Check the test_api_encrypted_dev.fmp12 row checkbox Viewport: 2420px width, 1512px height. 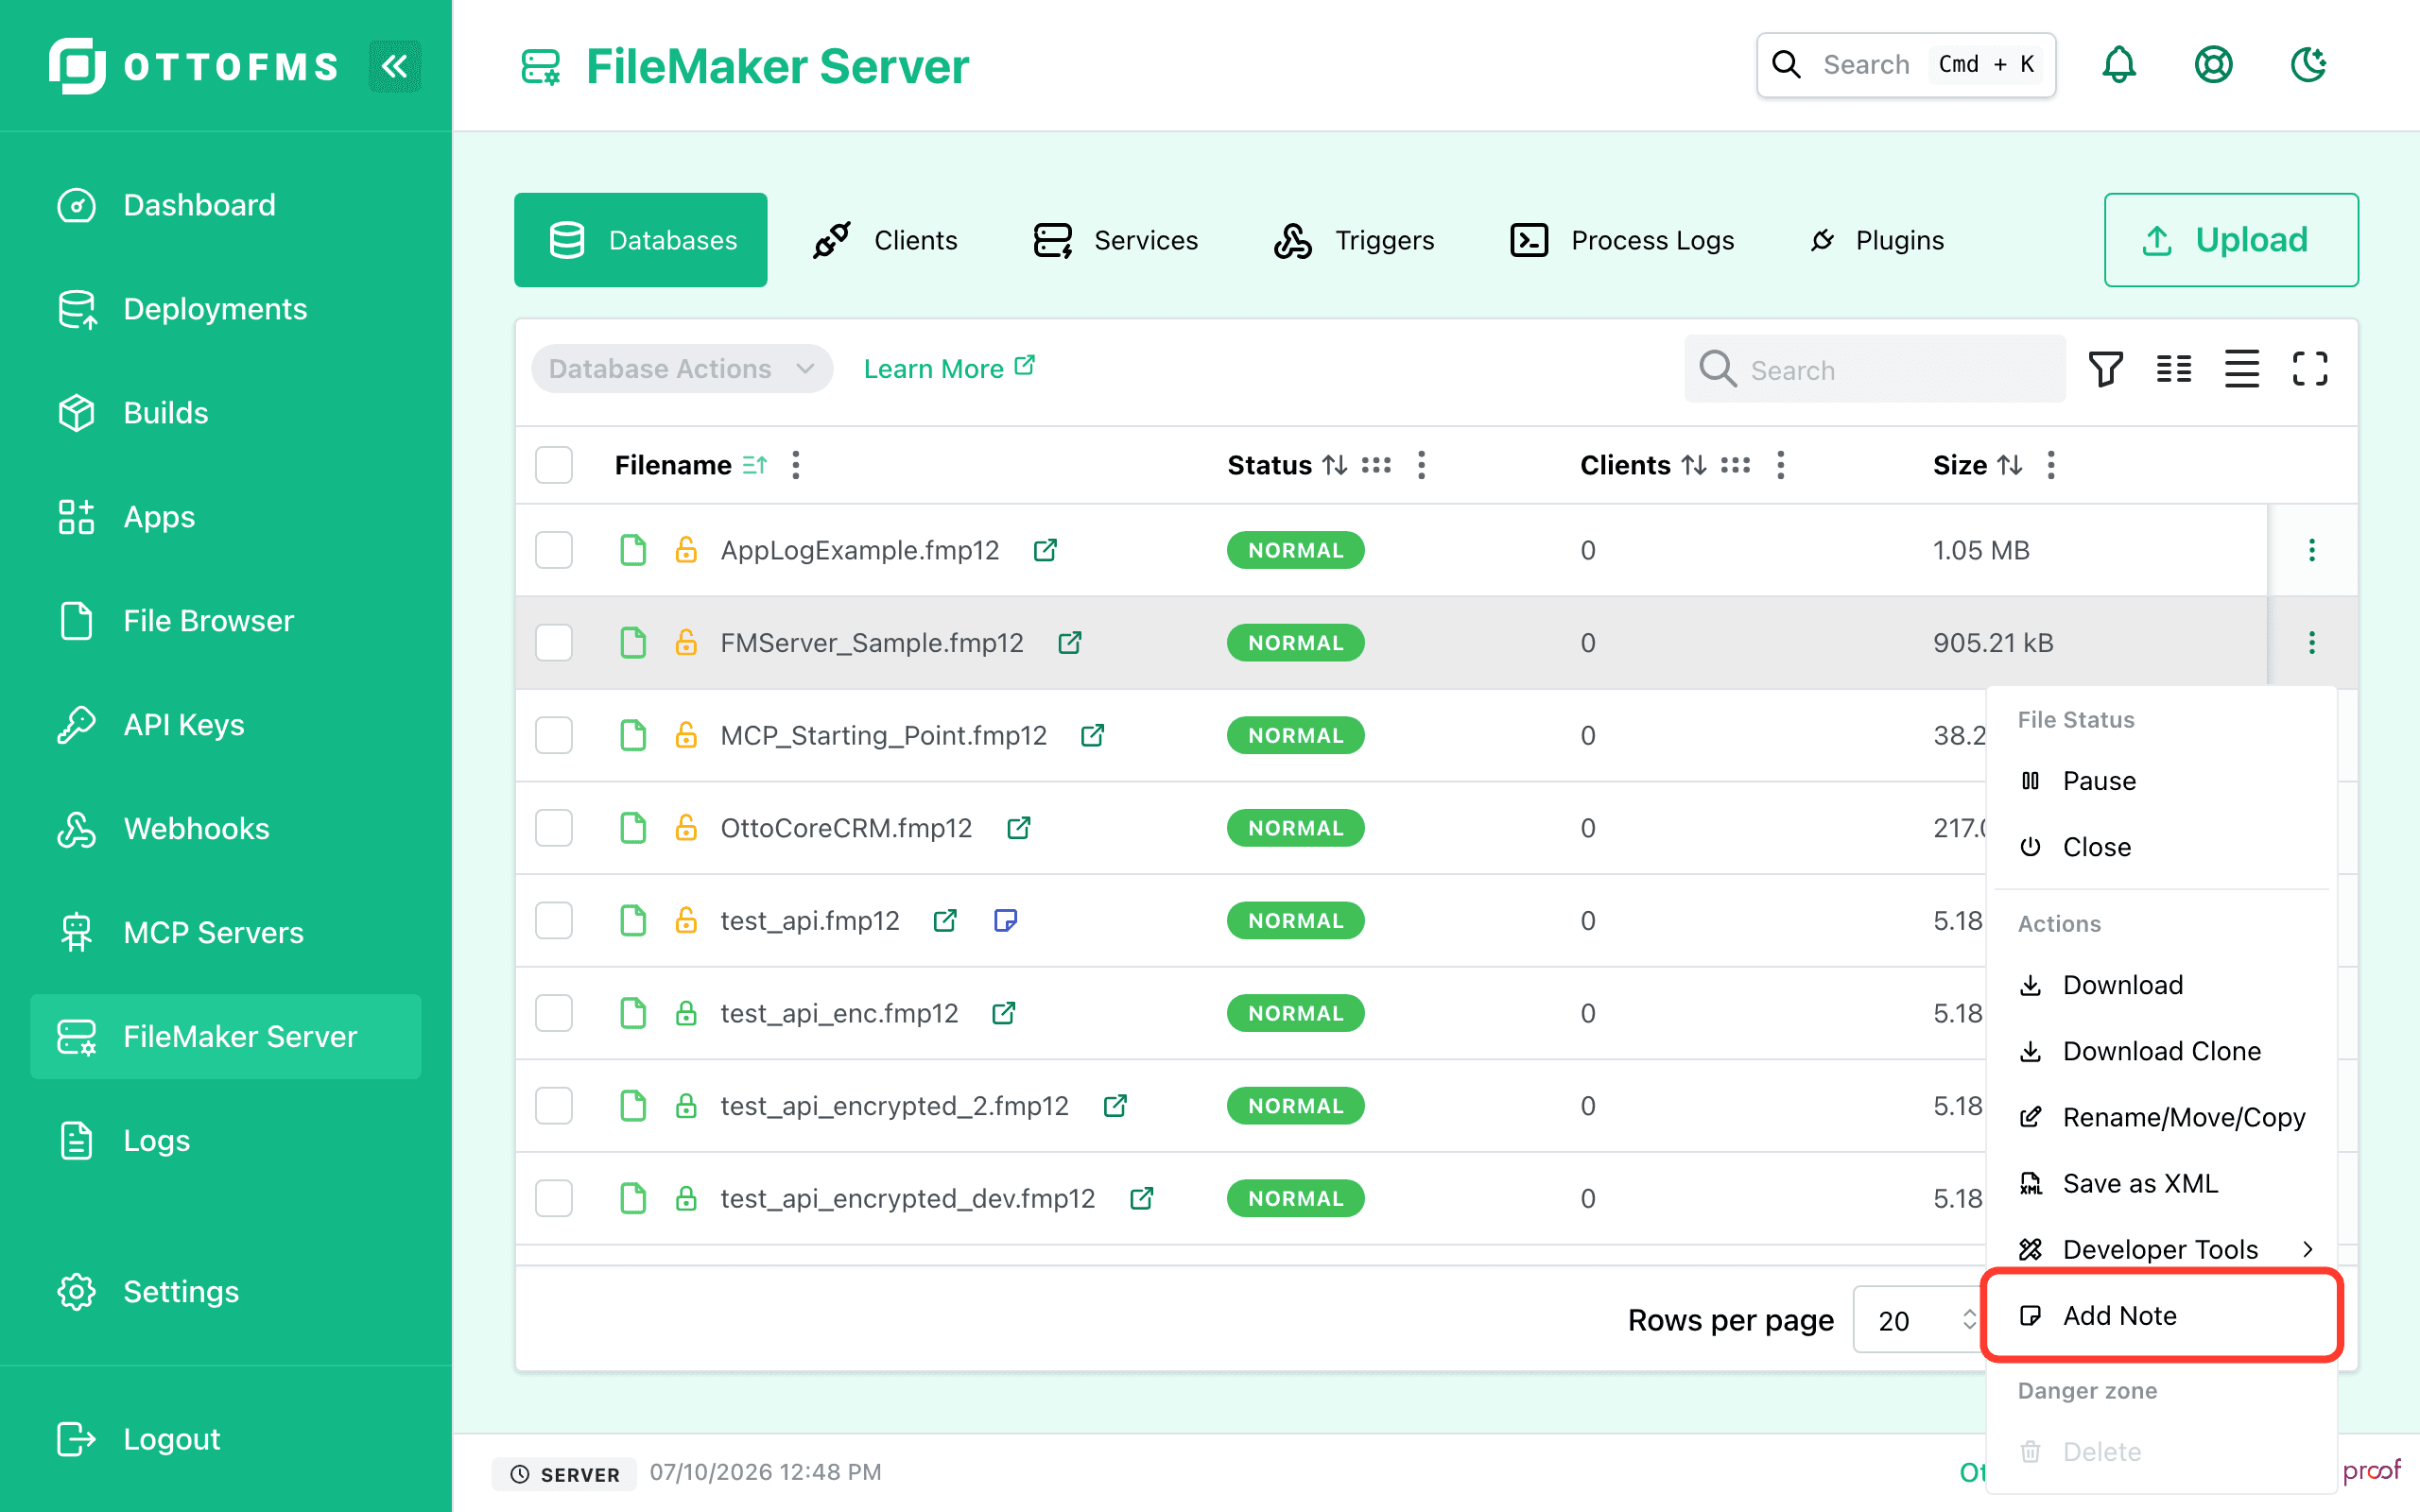click(554, 1198)
